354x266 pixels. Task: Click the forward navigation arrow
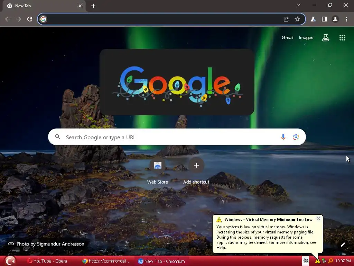pyautogui.click(x=19, y=19)
